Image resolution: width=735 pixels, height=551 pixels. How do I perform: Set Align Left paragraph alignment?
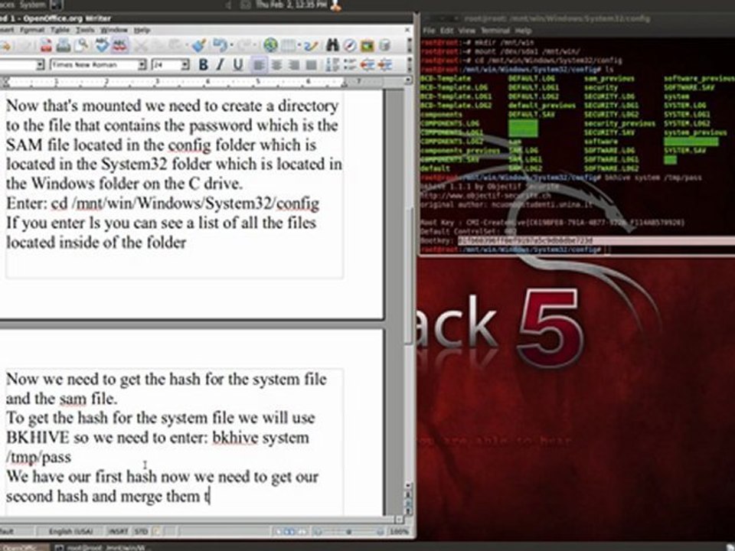259,64
